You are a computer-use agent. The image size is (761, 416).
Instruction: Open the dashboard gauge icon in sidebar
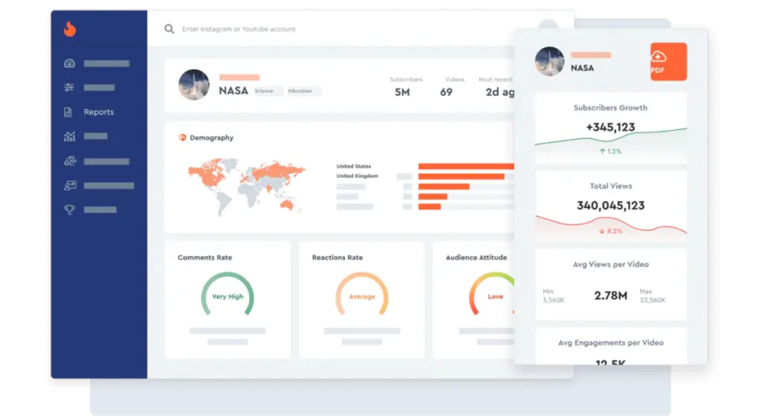pos(69,64)
